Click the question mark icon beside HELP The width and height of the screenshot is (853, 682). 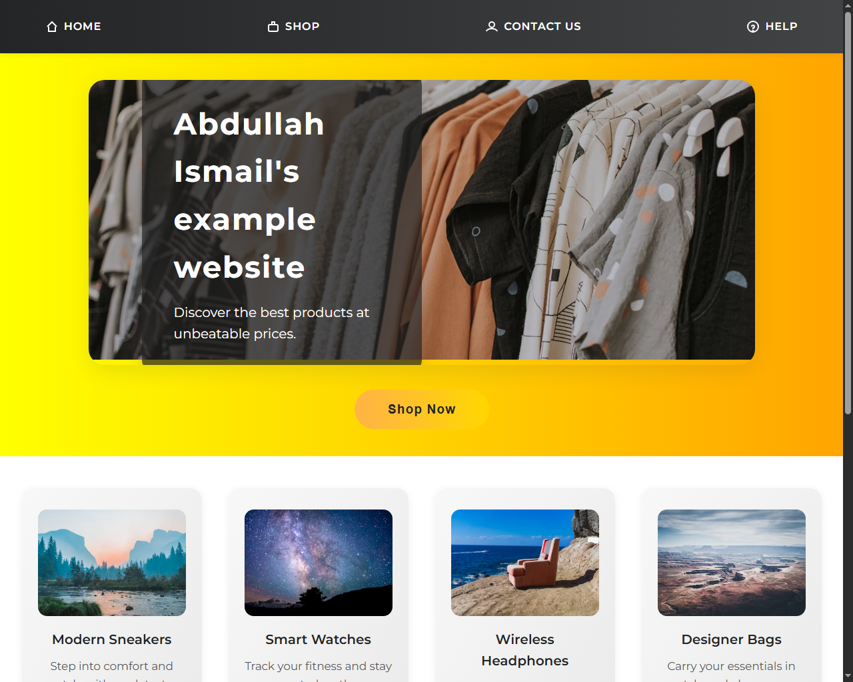click(x=753, y=27)
